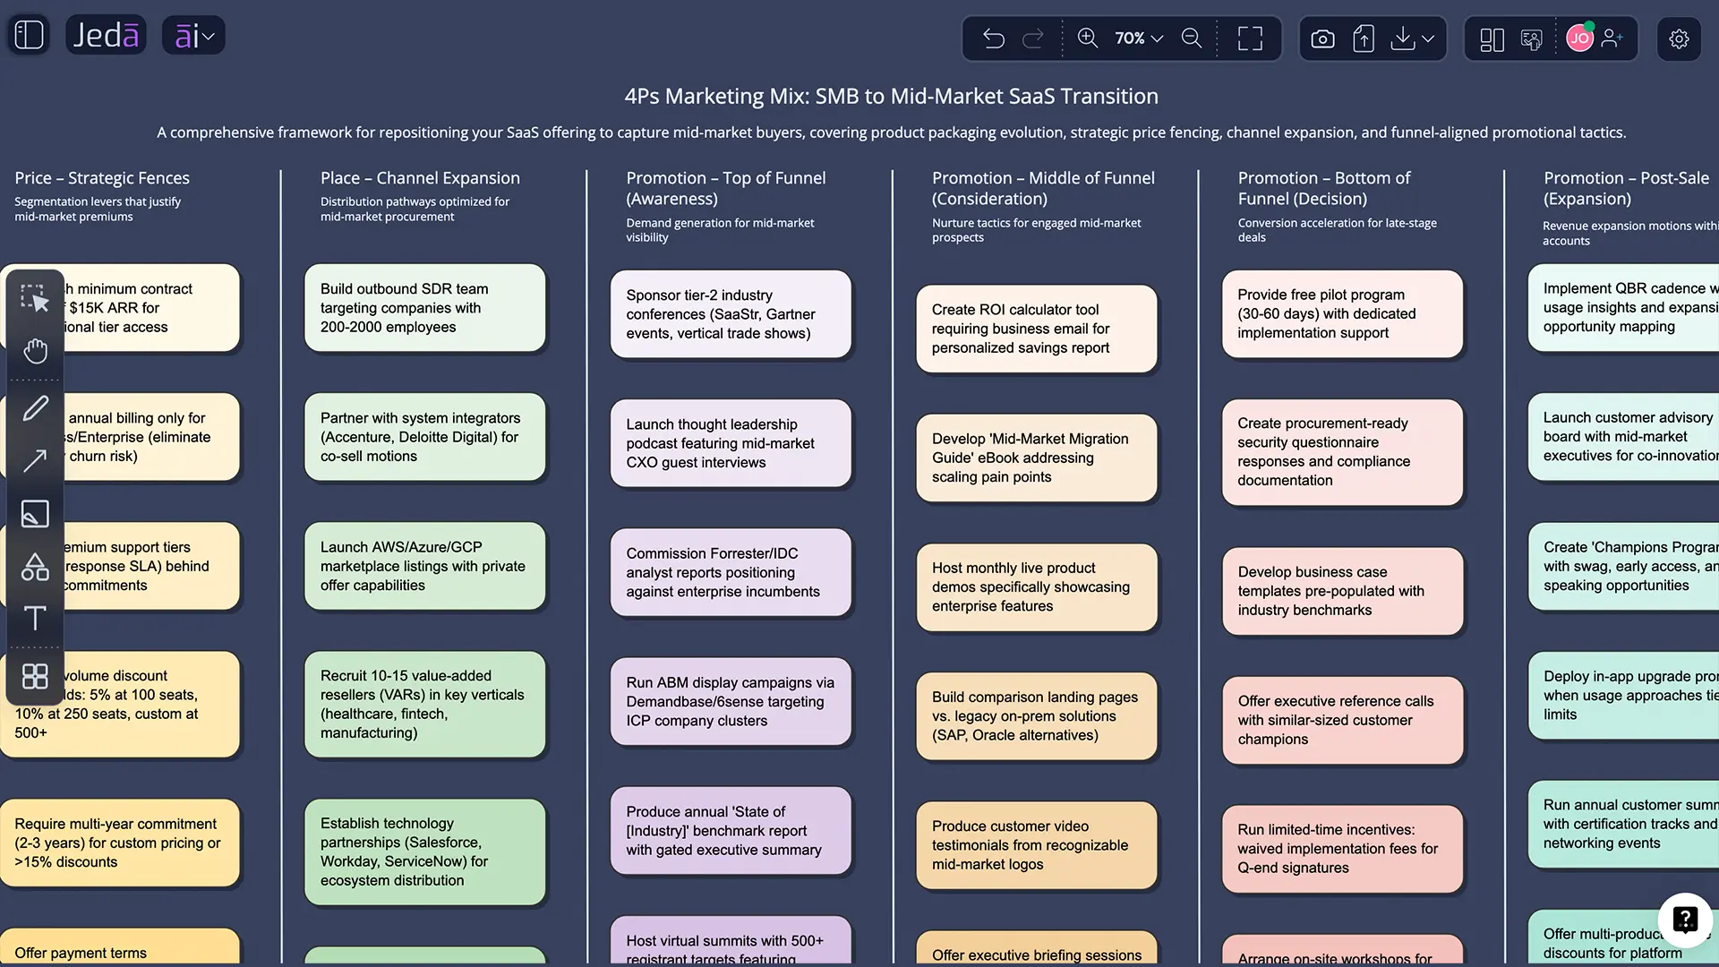Zoom out of the canvas

[1192, 38]
